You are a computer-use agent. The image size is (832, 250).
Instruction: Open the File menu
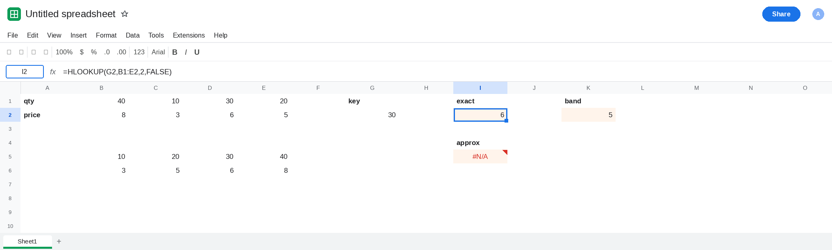tap(13, 35)
